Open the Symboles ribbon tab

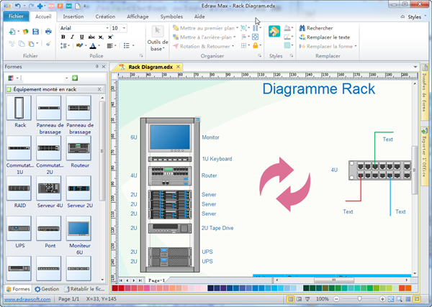pos(171,15)
